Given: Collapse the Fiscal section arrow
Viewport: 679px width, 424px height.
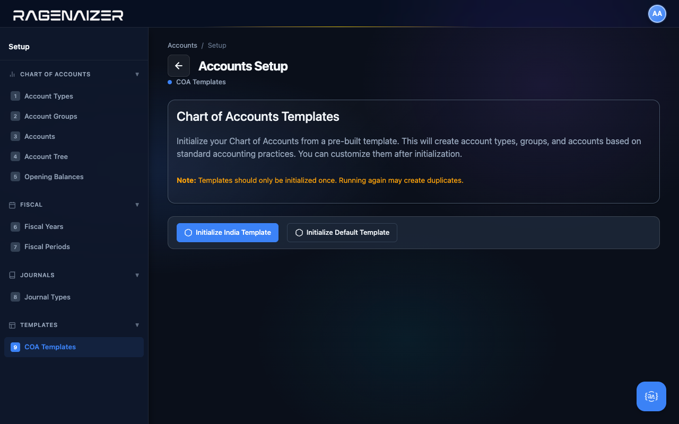Looking at the screenshot, I should [x=137, y=205].
